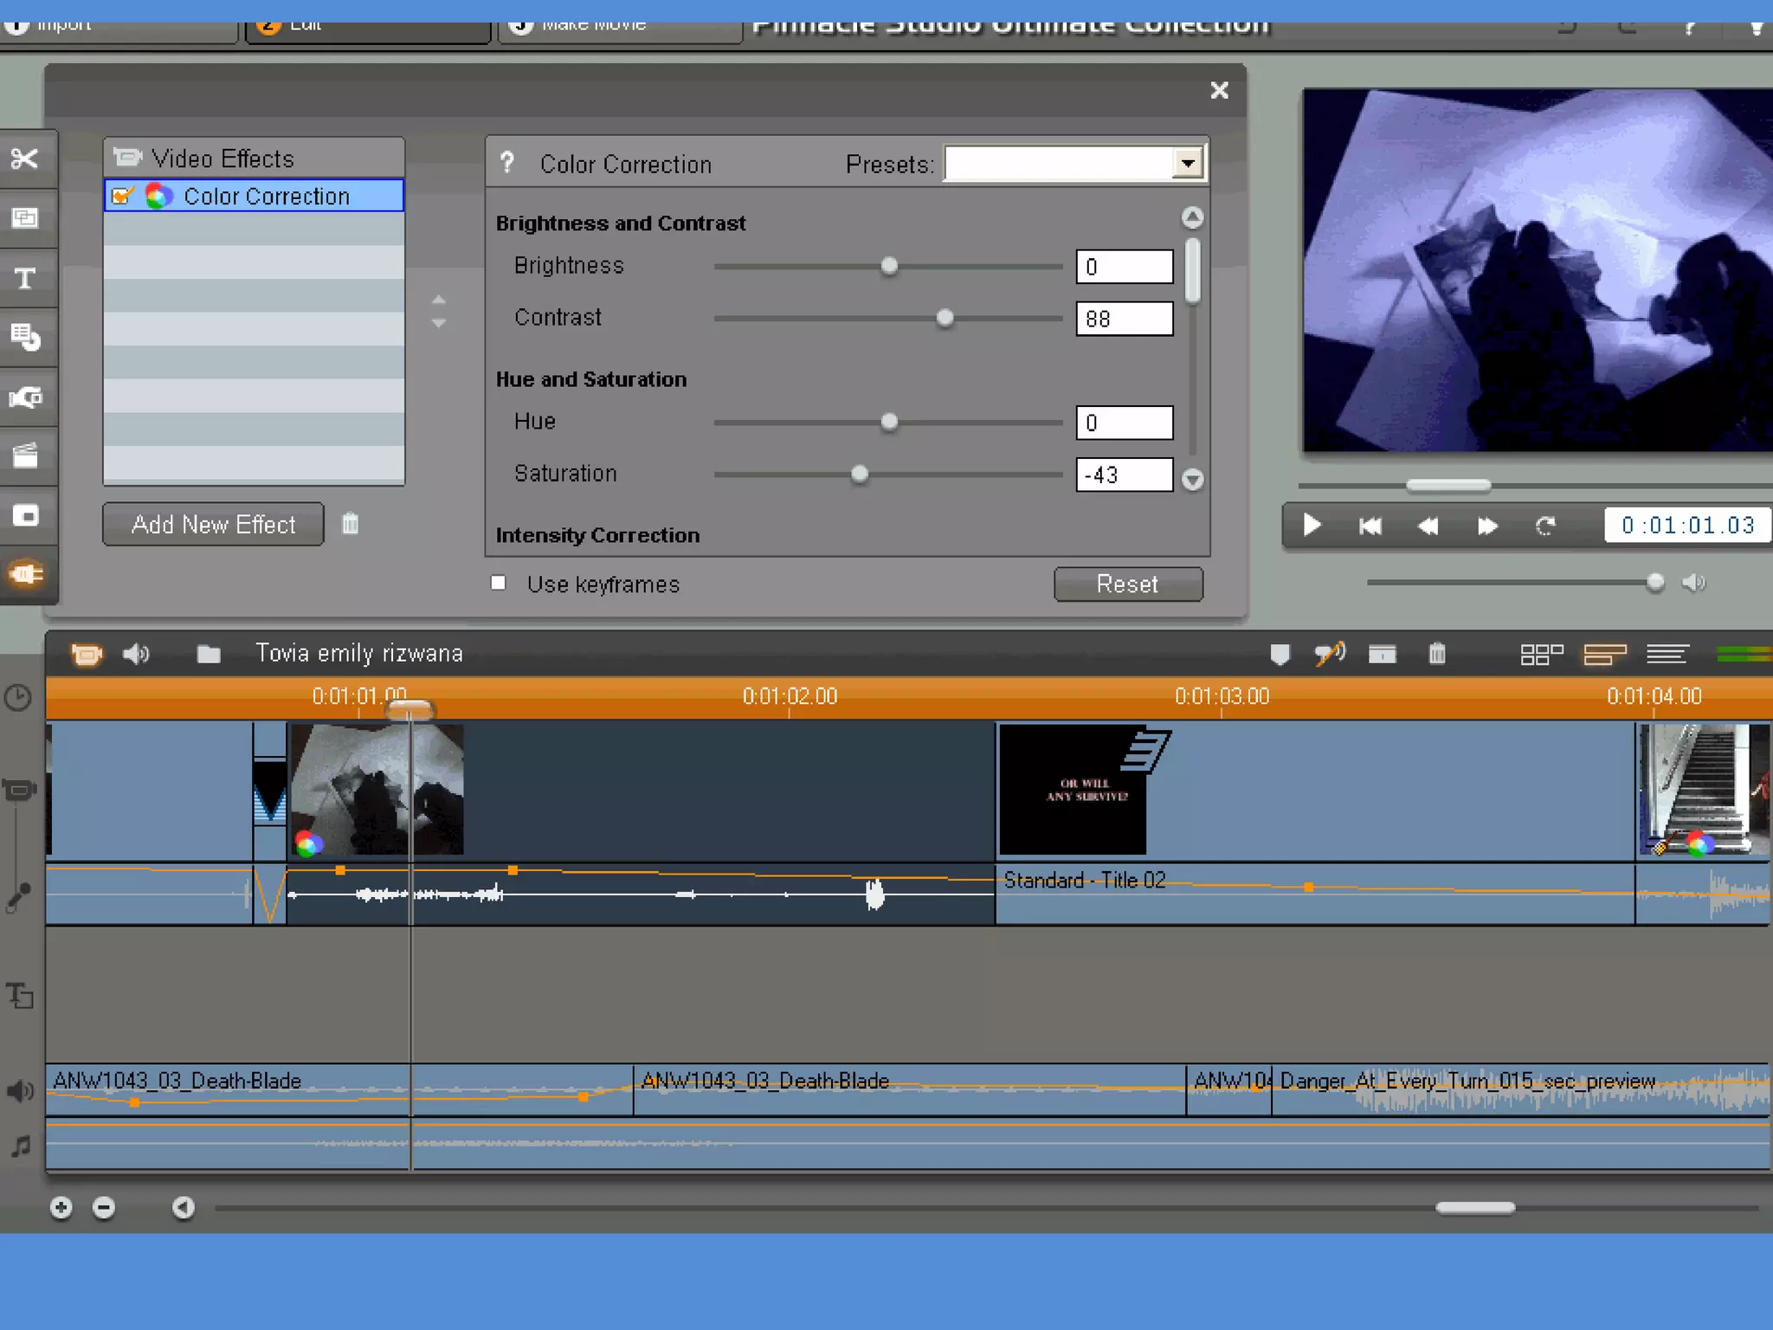
Task: Click the video effects plug icon
Action: [x=27, y=574]
